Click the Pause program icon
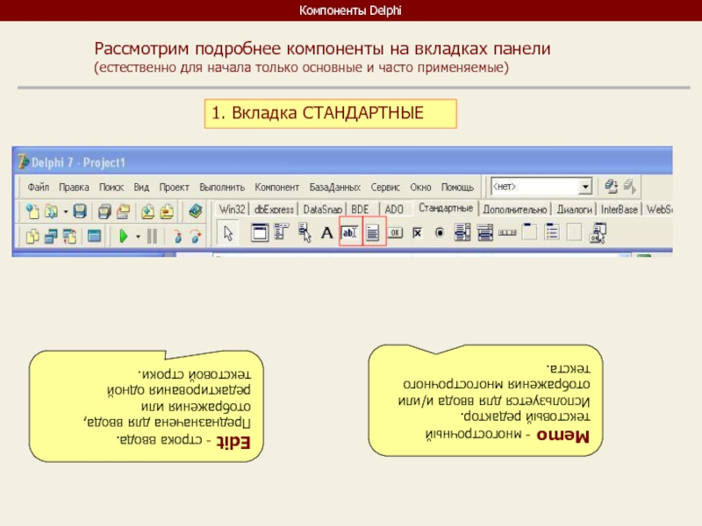The image size is (702, 526). click(152, 235)
